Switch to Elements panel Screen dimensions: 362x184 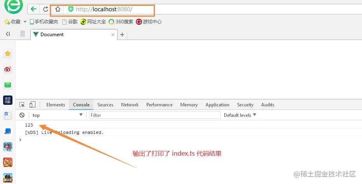pyautogui.click(x=56, y=104)
